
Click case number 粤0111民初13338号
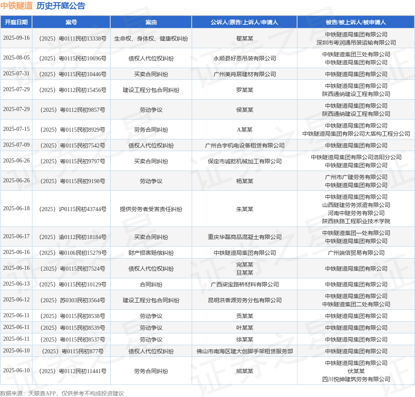(73, 38)
